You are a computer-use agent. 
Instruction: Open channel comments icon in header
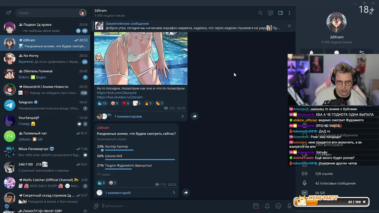point(270,13)
